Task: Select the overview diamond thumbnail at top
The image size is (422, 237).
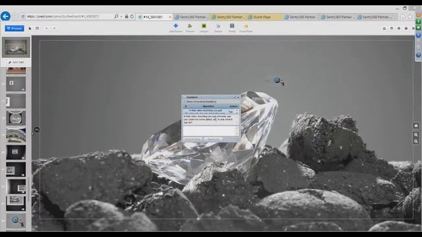Action: click(16, 47)
